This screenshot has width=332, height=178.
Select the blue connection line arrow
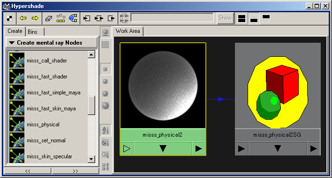(221, 99)
